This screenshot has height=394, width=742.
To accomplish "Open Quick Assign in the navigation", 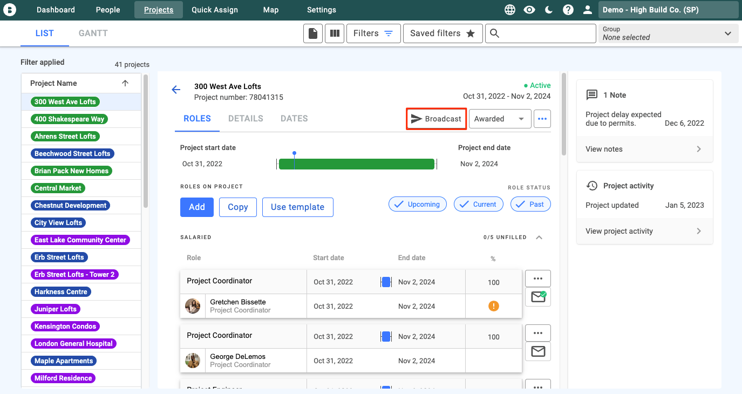I will pyautogui.click(x=215, y=10).
